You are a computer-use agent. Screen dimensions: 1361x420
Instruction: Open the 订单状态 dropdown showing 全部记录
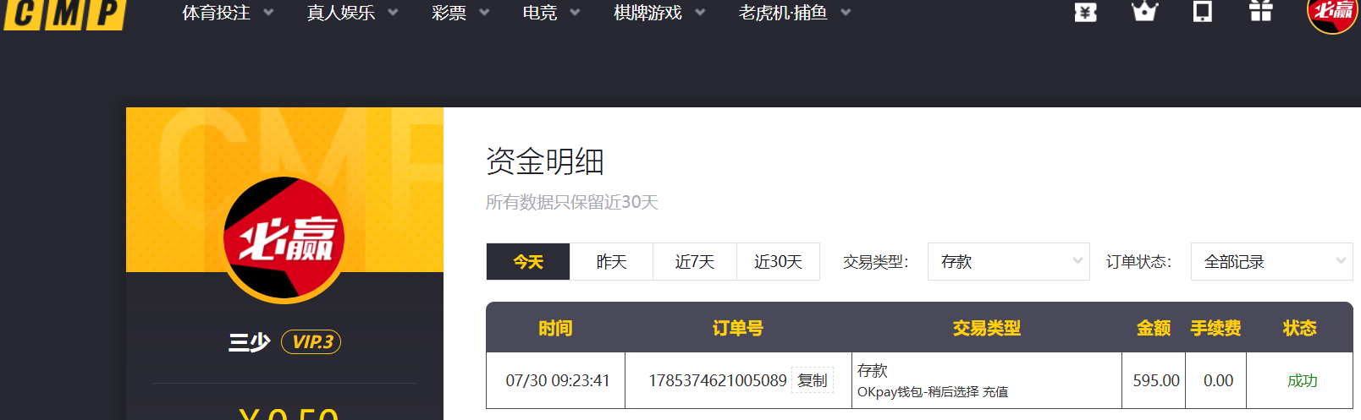pos(1272,262)
